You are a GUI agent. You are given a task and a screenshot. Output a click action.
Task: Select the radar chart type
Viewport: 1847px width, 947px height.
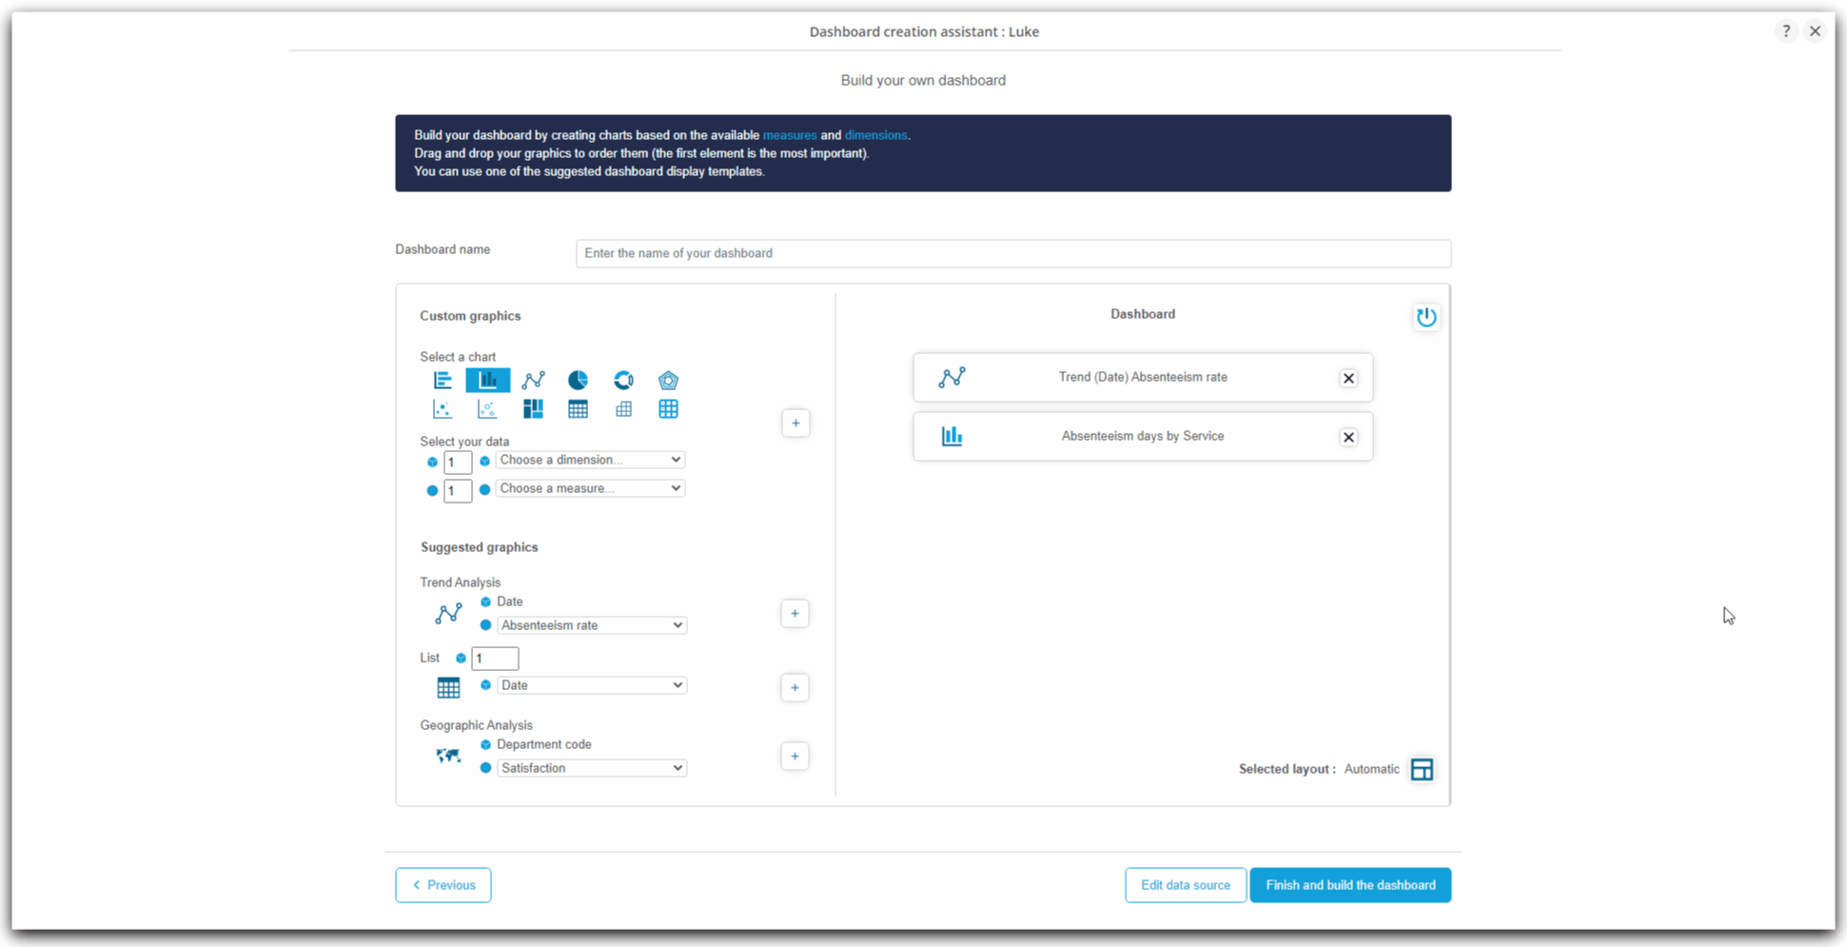[x=668, y=380]
